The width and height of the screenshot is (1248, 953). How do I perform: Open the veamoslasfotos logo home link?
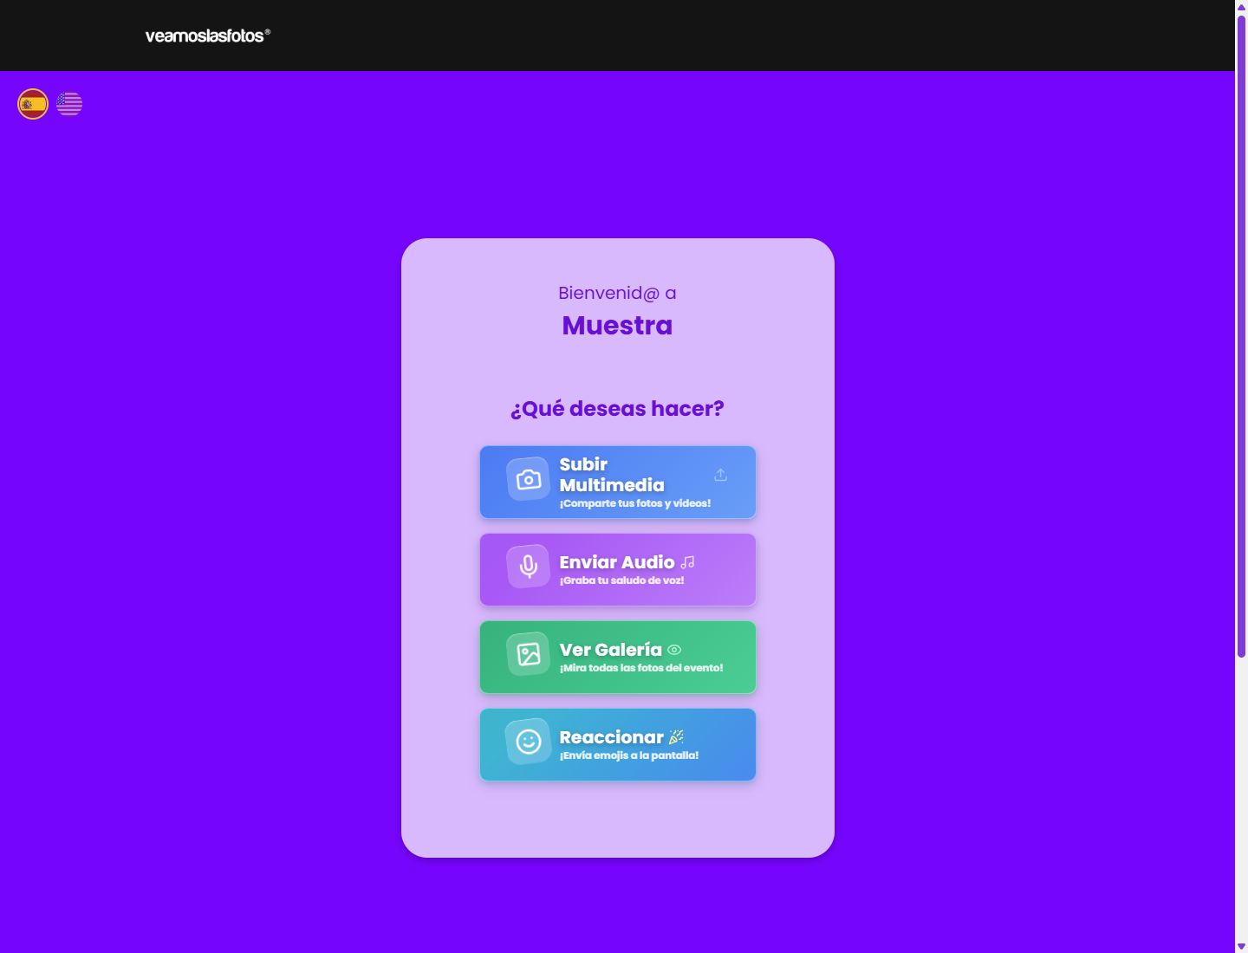tap(208, 36)
